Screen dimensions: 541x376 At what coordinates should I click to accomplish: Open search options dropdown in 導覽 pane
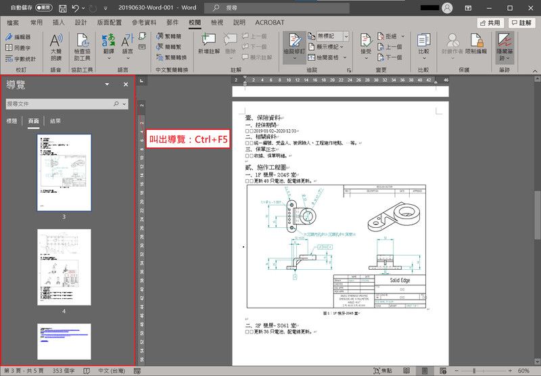point(124,104)
